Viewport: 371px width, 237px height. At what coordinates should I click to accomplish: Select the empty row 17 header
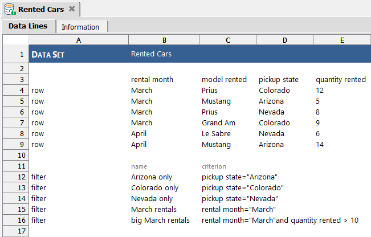pyautogui.click(x=15, y=231)
